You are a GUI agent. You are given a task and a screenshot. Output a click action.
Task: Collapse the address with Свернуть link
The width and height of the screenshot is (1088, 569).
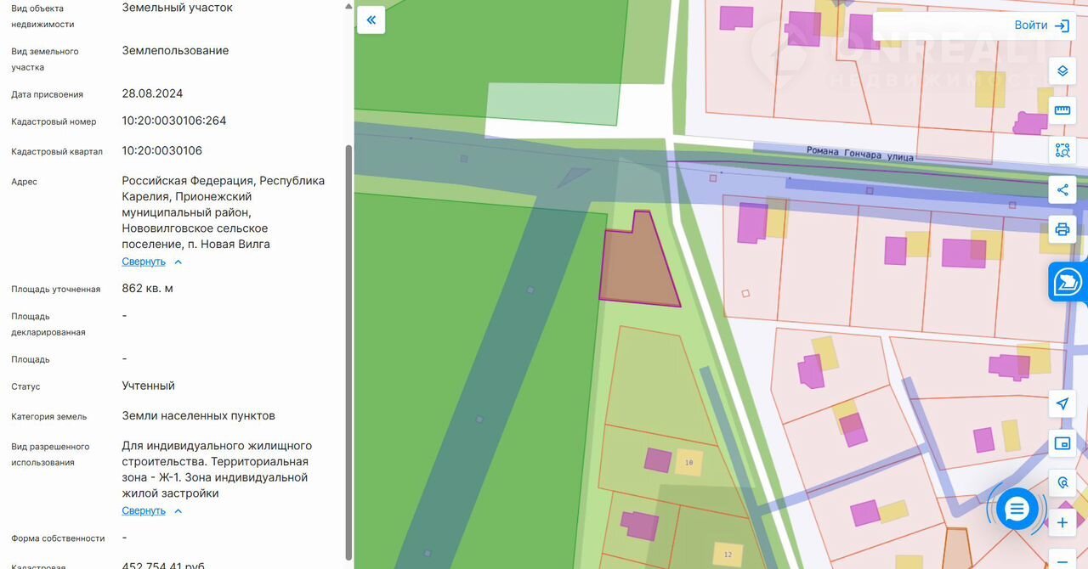[144, 262]
